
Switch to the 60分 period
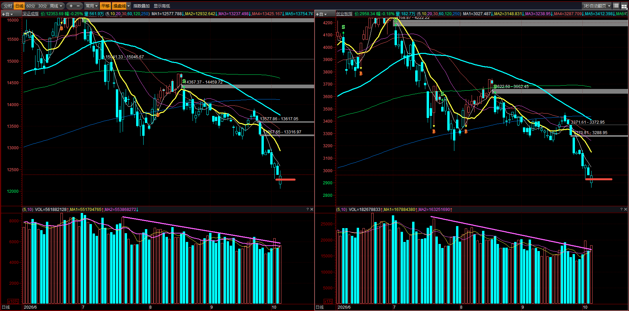click(31, 6)
